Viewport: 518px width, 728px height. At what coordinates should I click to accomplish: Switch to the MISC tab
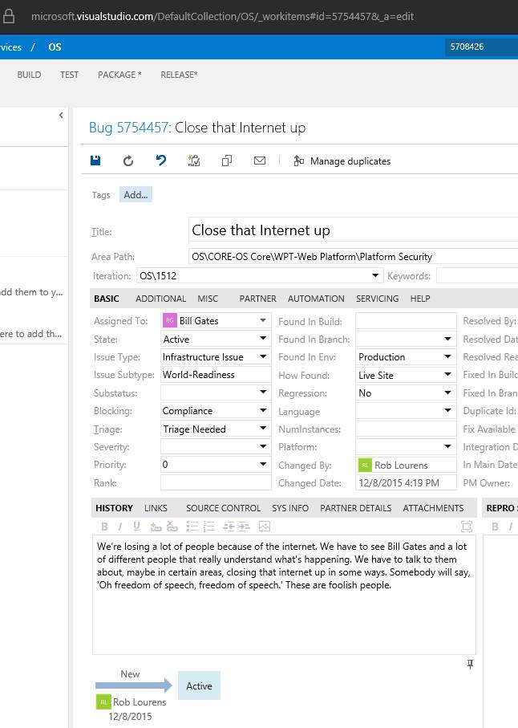pyautogui.click(x=208, y=299)
